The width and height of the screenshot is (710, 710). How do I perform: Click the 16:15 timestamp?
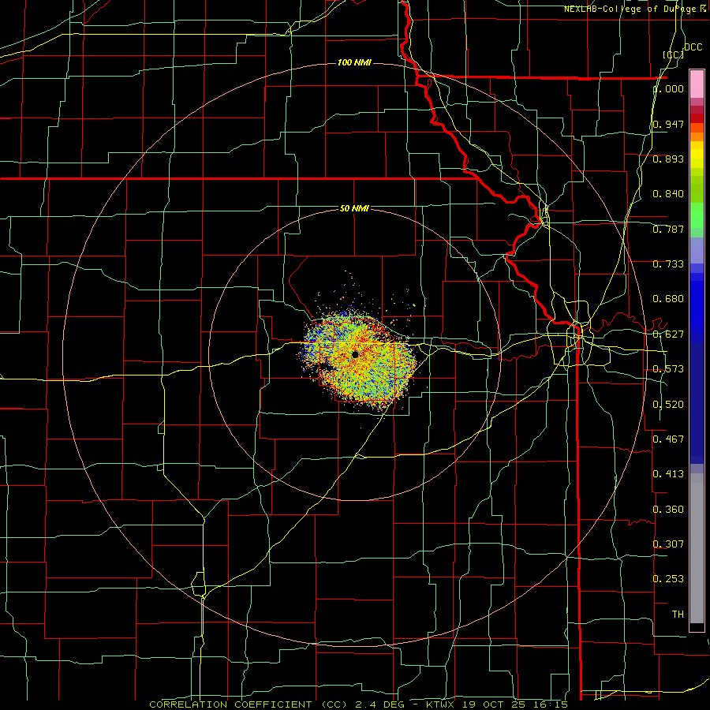click(x=551, y=704)
